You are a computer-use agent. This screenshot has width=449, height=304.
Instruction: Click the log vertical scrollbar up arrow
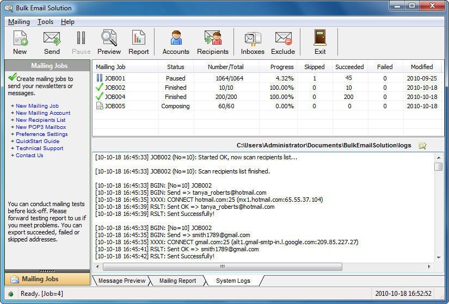pos(439,158)
